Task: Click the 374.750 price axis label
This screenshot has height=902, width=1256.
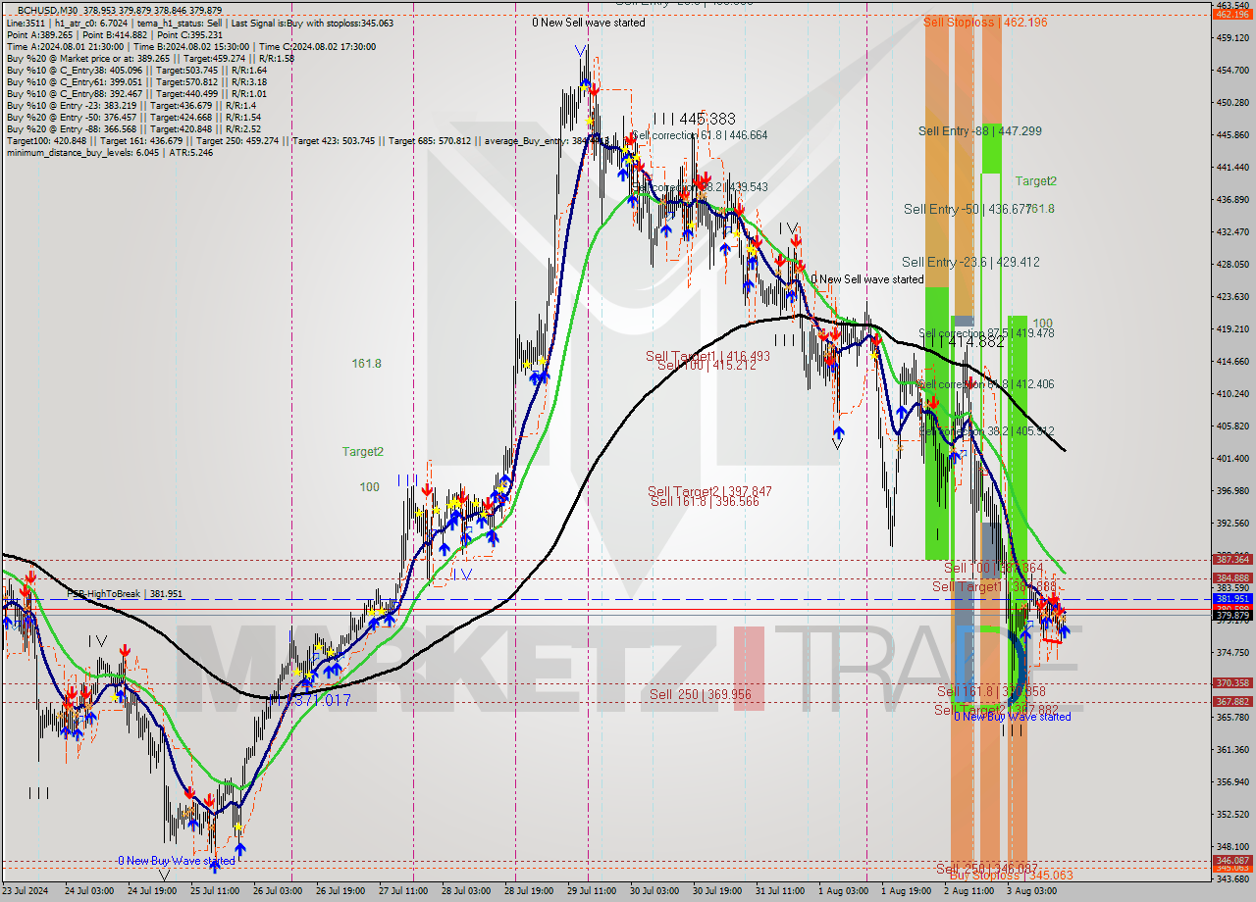Action: click(x=1233, y=652)
